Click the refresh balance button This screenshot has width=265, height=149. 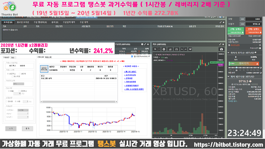coord(44,69)
